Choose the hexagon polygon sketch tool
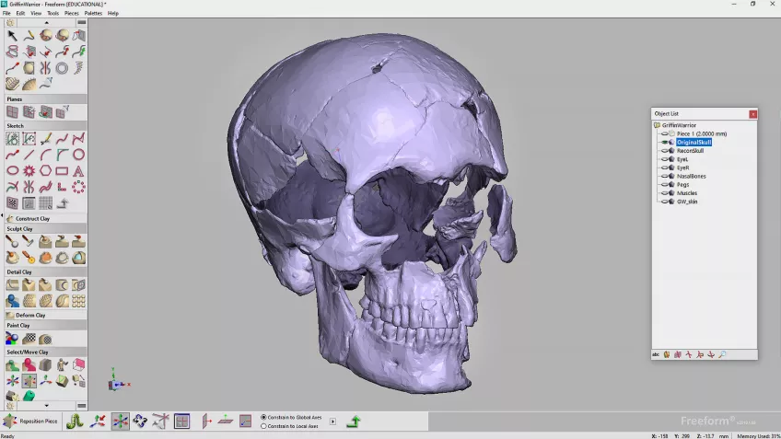This screenshot has width=781, height=439. click(x=45, y=171)
